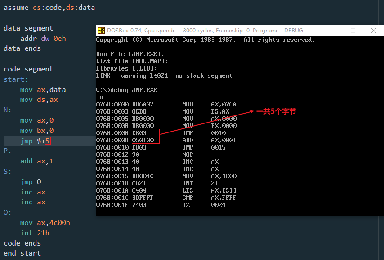Click the NOP row at 076B:0012

click(x=145, y=154)
